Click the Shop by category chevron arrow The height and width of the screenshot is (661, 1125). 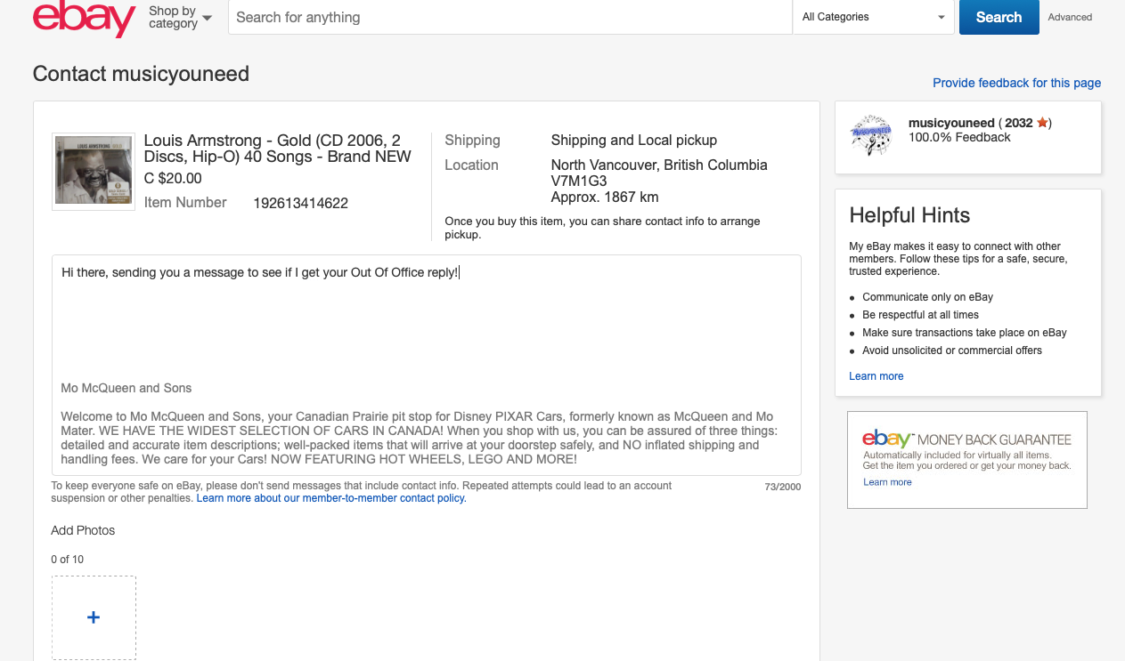[206, 19]
